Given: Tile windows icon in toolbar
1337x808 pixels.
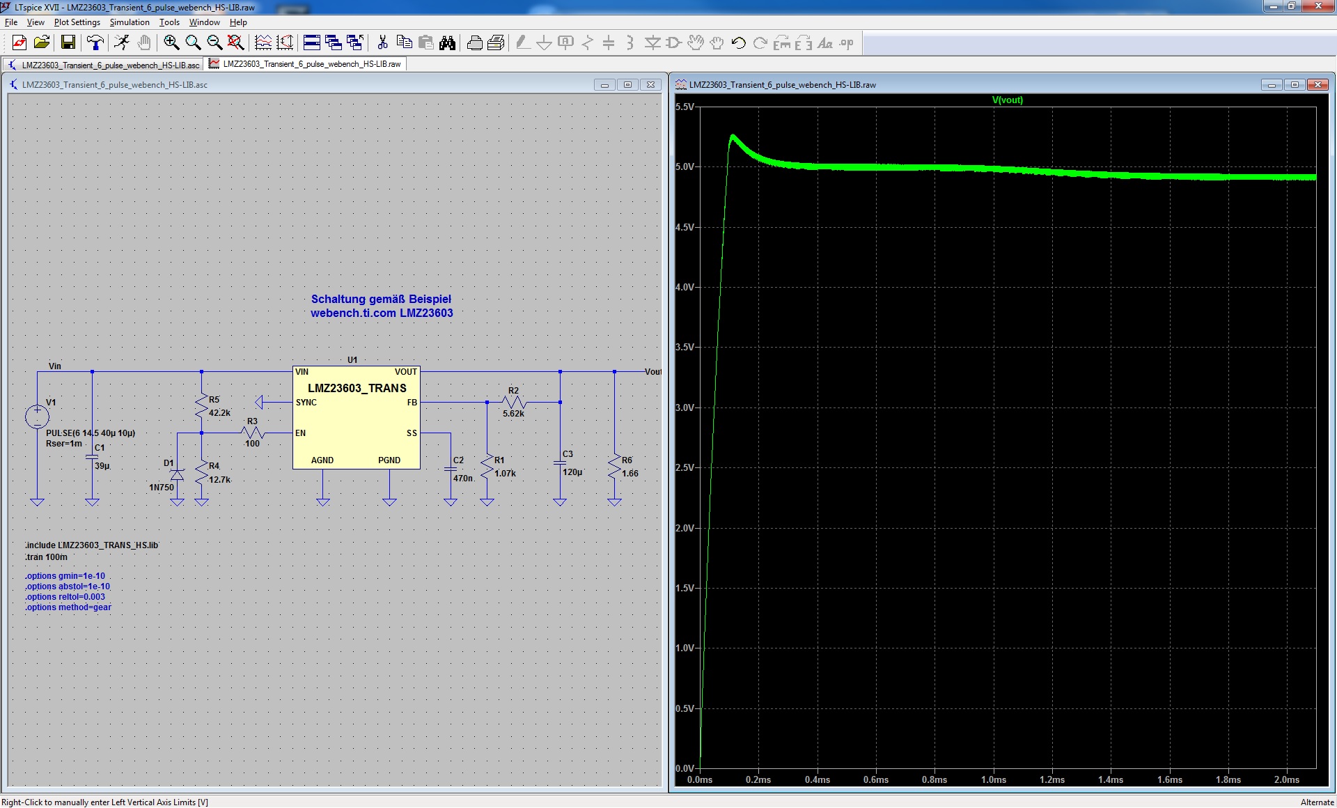Looking at the screenshot, I should tap(312, 43).
